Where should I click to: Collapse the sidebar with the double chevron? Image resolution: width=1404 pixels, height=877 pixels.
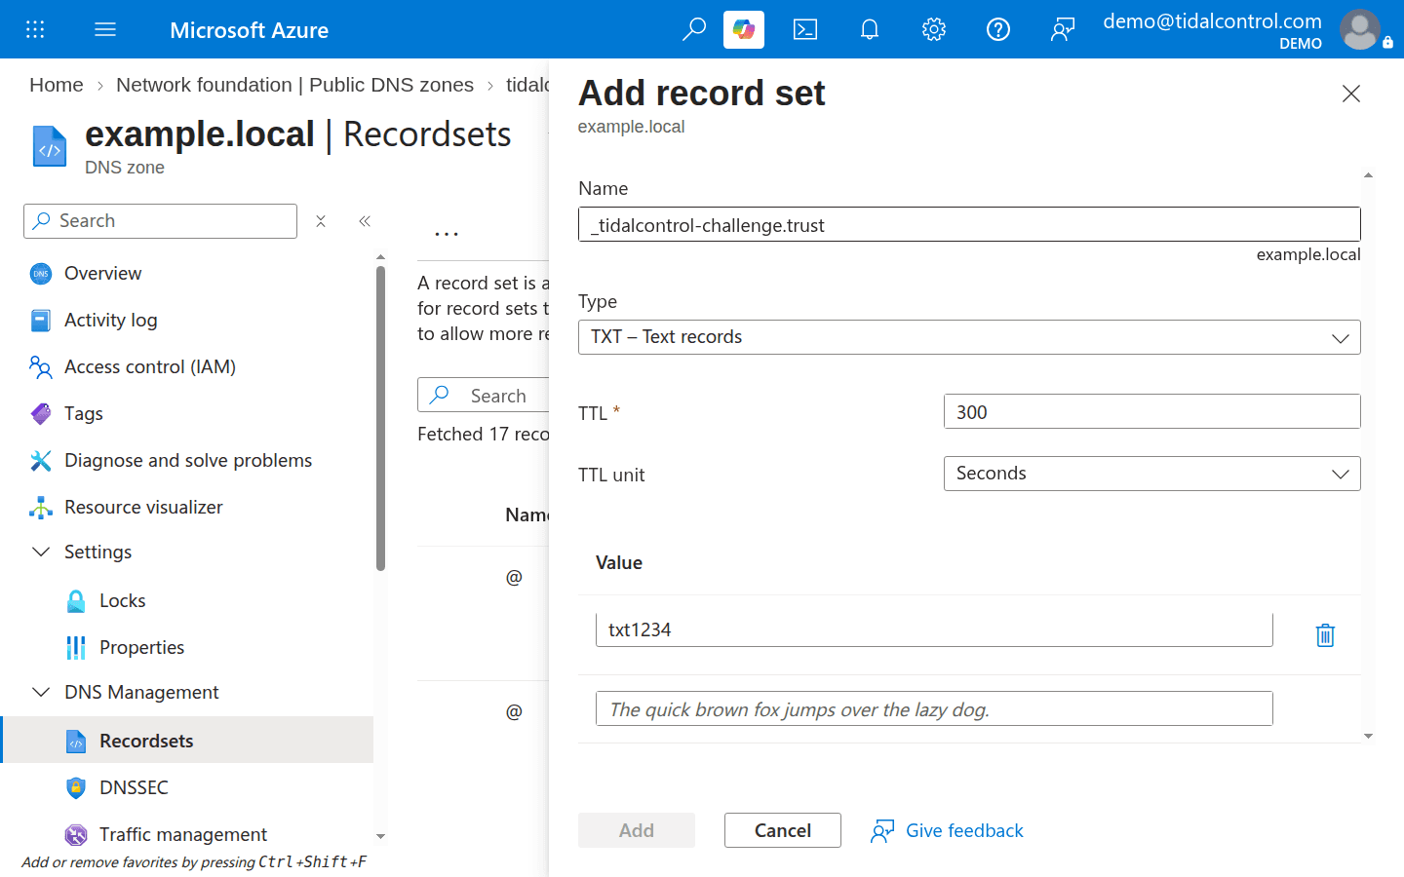coord(365,221)
